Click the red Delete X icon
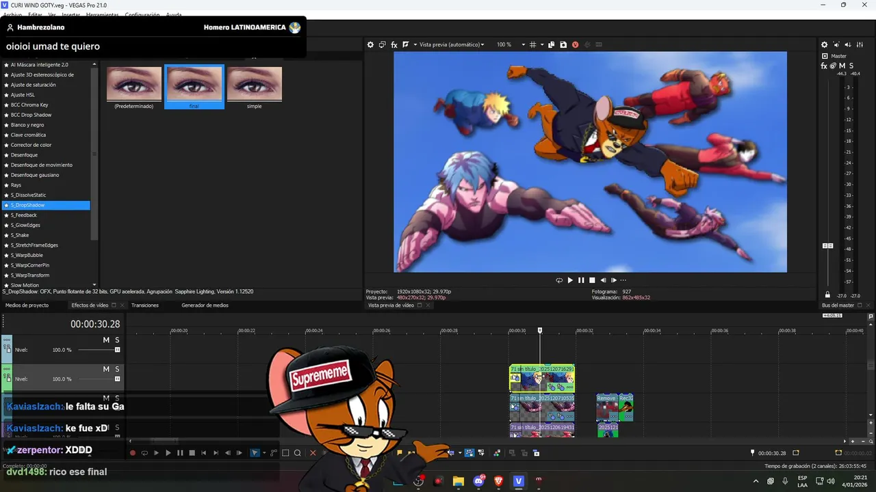This screenshot has width=876, height=492. click(313, 452)
